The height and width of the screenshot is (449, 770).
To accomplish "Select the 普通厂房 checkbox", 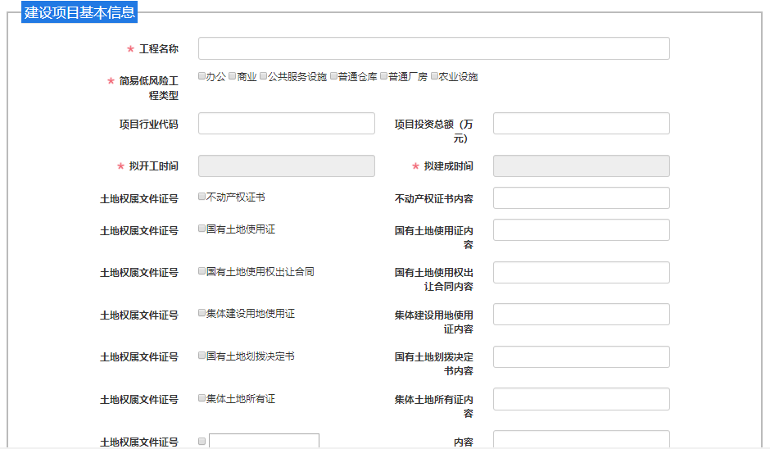I will tap(384, 75).
